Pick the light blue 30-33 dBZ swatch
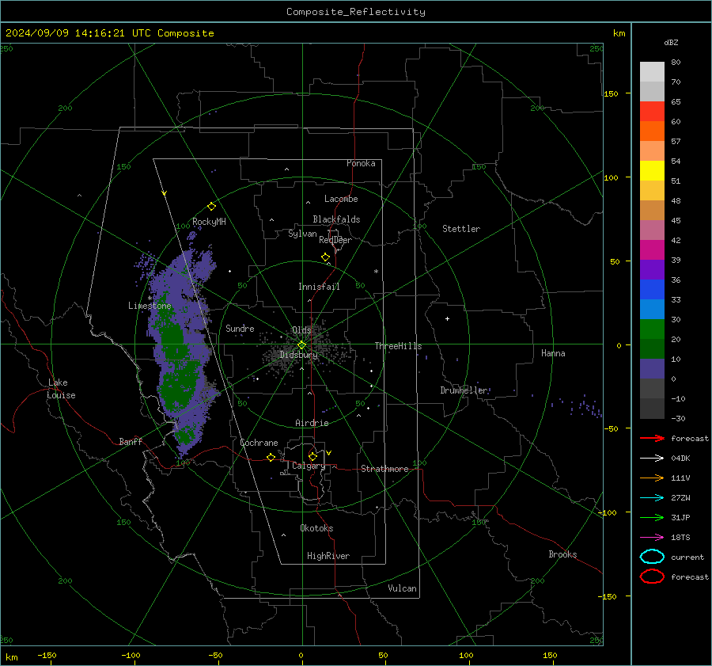The image size is (712, 666). [652, 310]
